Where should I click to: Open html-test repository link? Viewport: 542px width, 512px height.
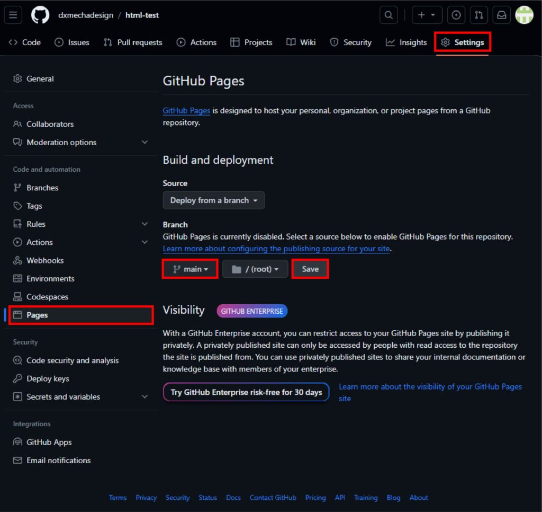pos(142,15)
